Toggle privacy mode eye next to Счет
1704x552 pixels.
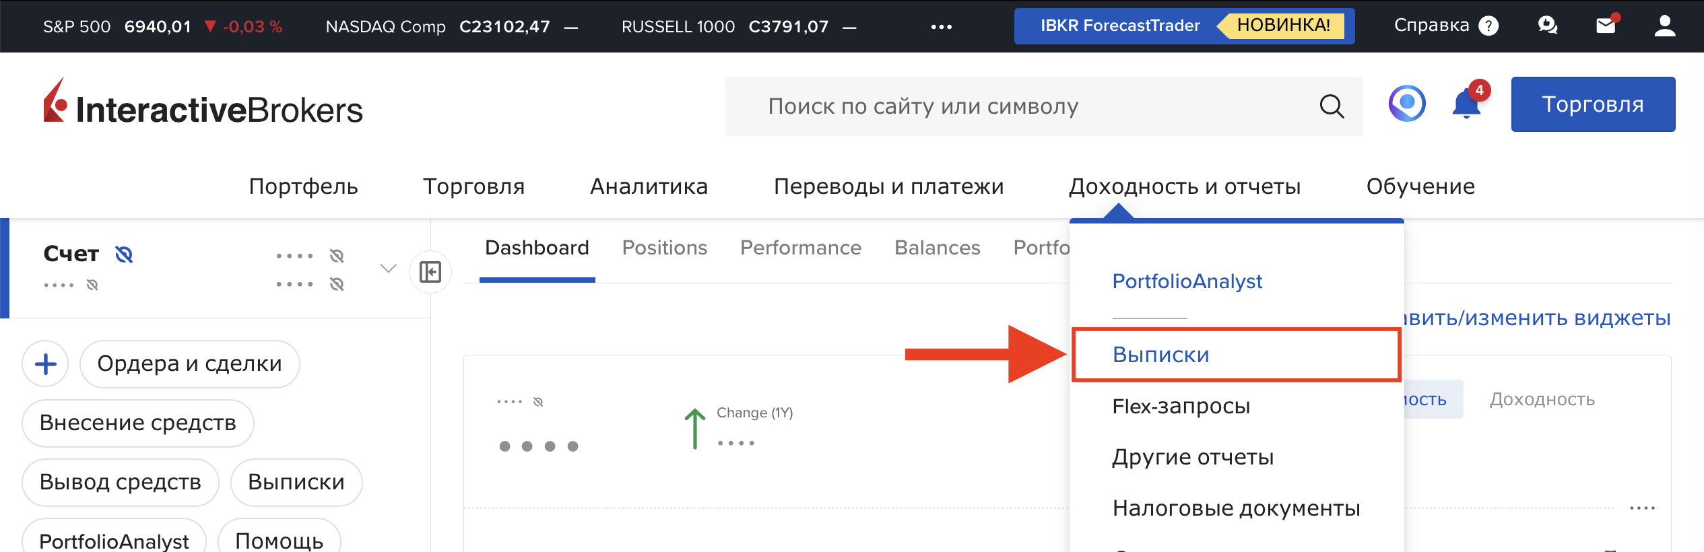click(124, 254)
